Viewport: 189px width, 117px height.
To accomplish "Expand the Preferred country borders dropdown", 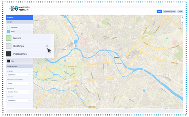I will [19, 83].
